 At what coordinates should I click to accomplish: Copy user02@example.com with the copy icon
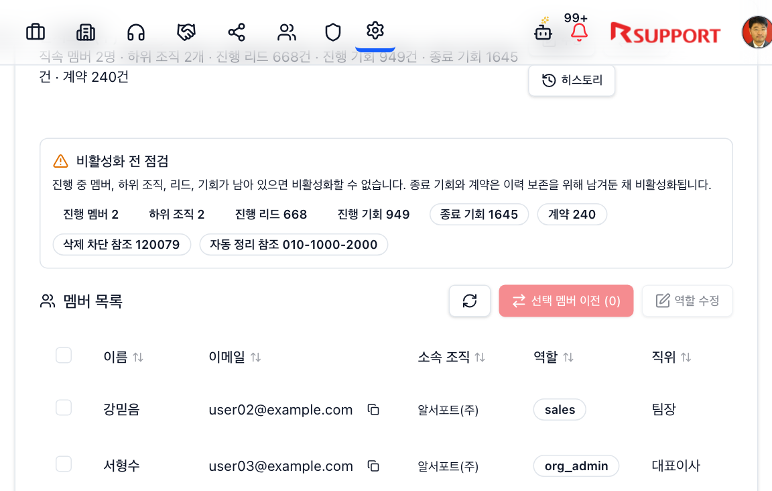(x=373, y=409)
